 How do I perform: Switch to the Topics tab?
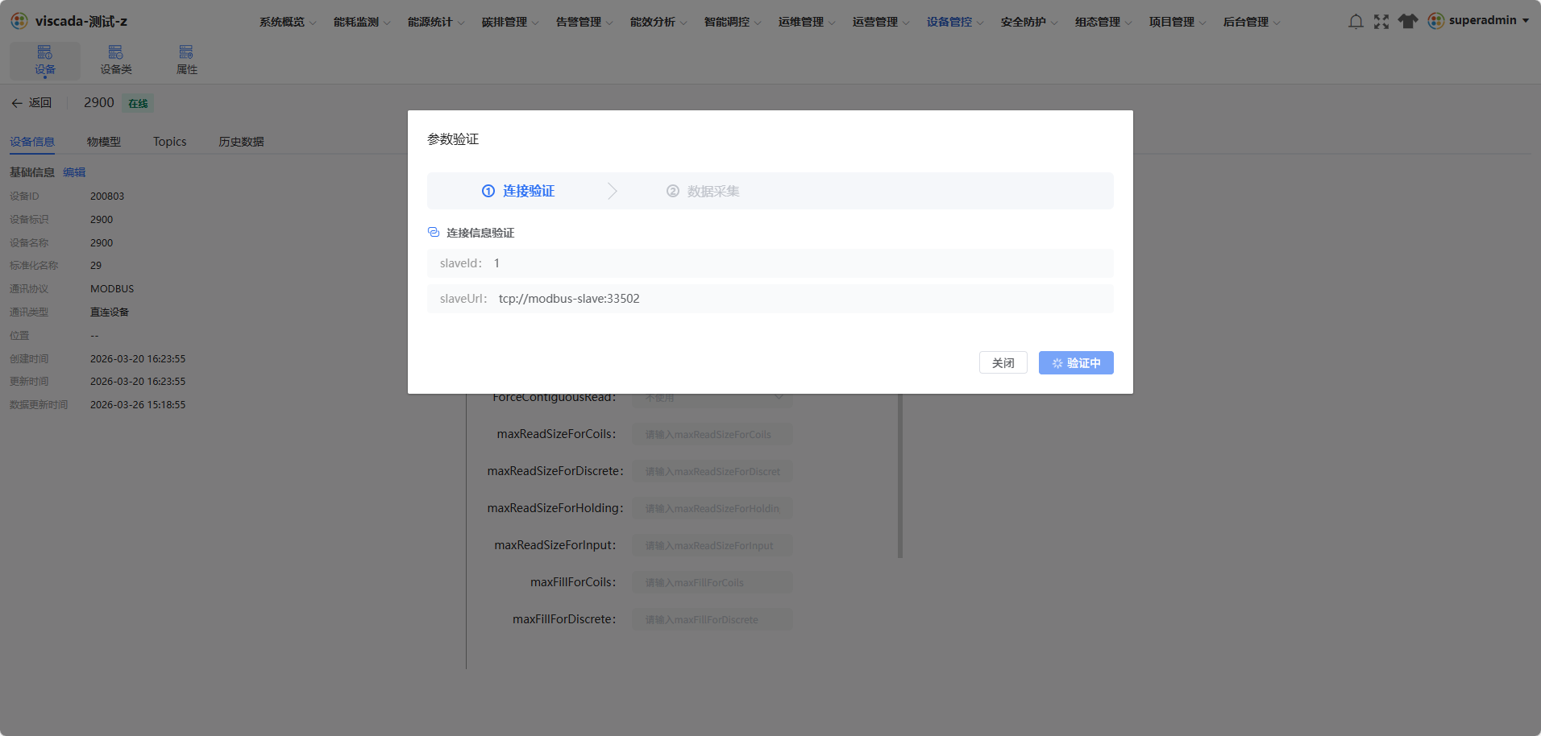tap(170, 142)
